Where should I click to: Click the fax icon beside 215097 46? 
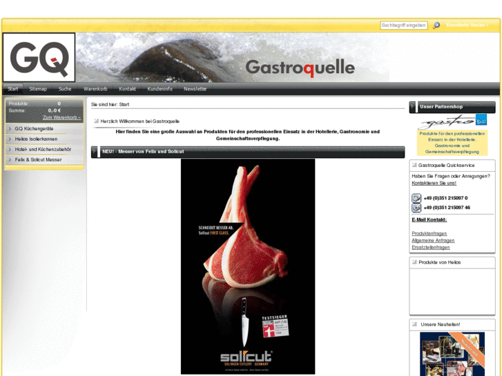[x=416, y=208]
